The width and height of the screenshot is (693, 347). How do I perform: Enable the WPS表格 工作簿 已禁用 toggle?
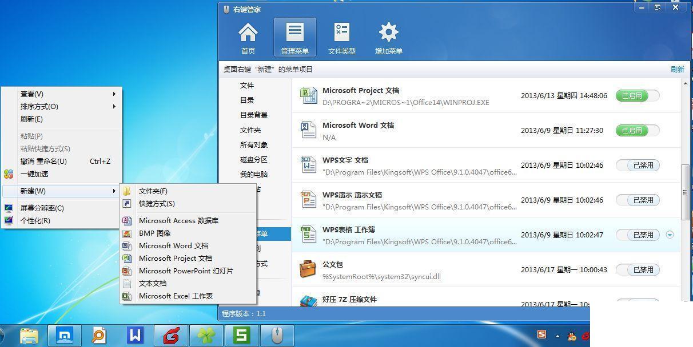pyautogui.click(x=638, y=235)
